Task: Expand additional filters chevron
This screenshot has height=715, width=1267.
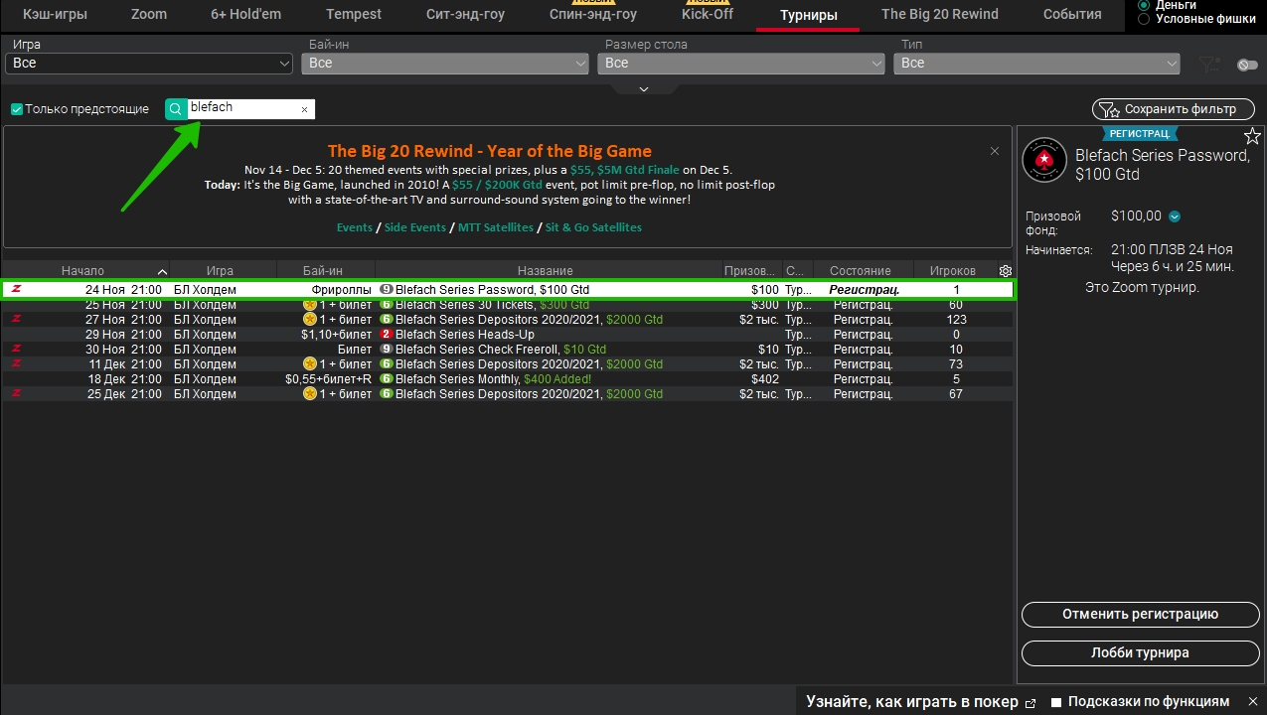Action: click(x=643, y=89)
